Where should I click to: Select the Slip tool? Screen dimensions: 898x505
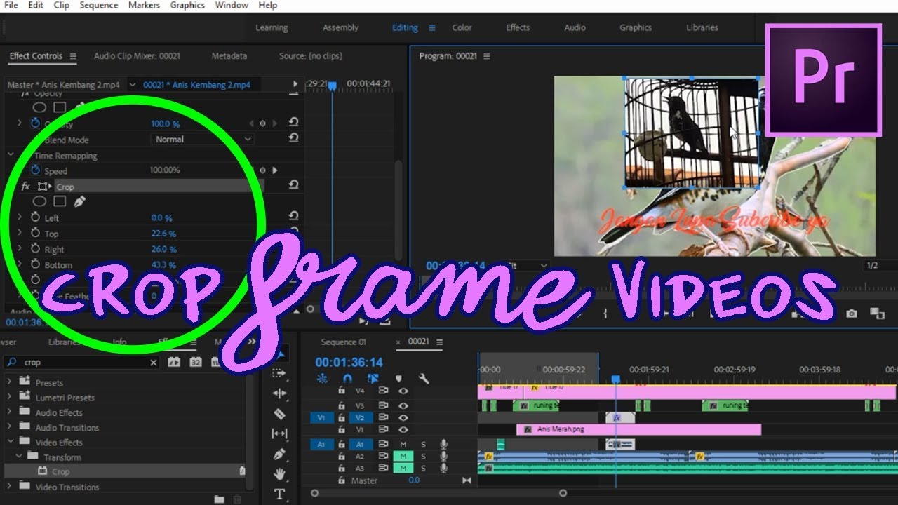coord(279,433)
